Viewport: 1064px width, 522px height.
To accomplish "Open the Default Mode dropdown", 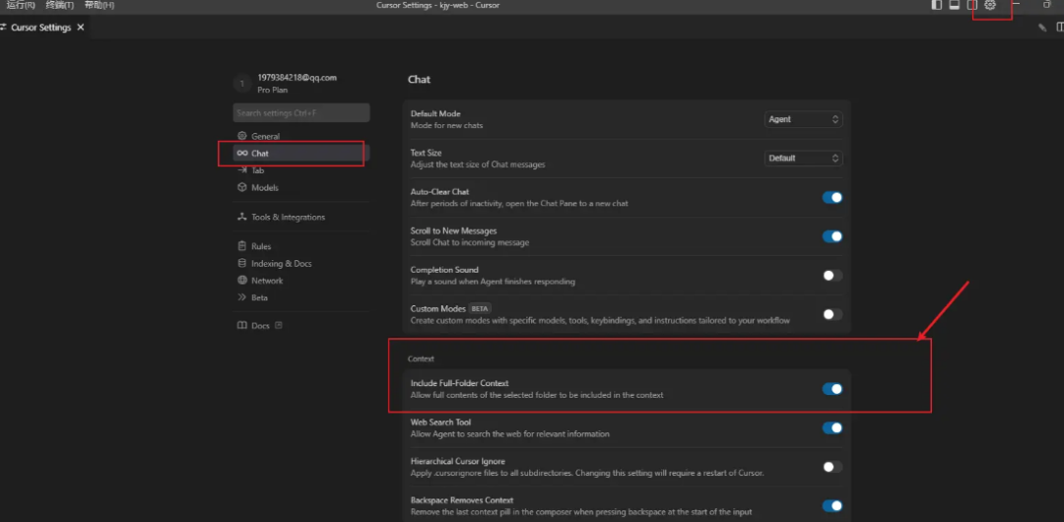I will tap(804, 119).
